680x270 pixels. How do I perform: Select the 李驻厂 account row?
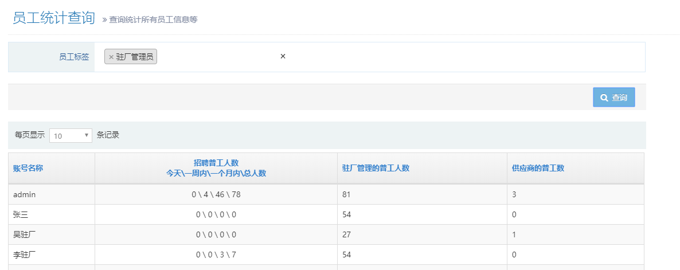click(25, 255)
